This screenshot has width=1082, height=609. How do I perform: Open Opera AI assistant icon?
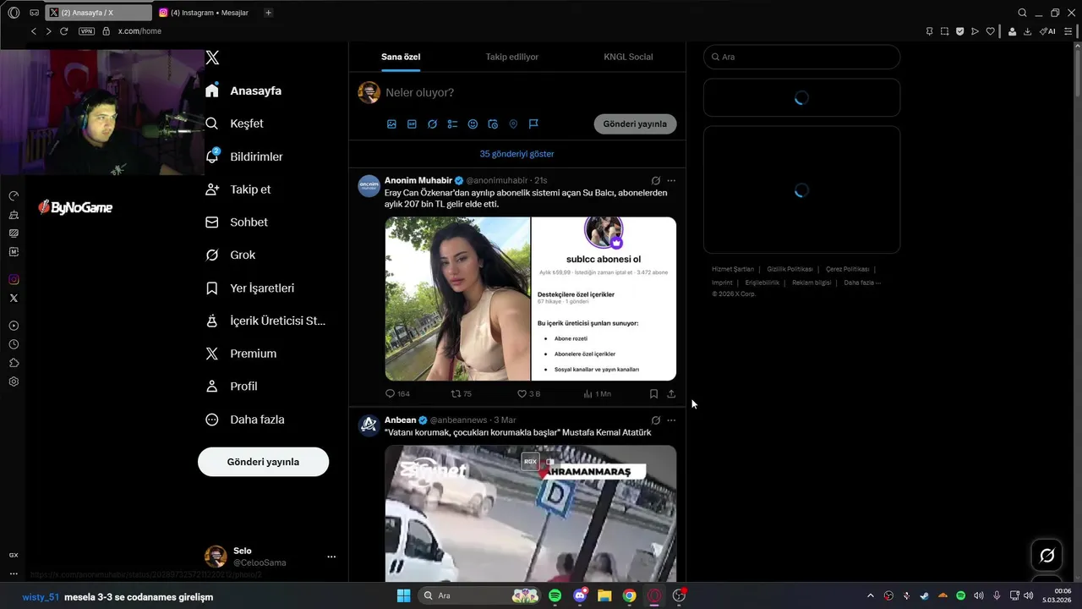(x=1047, y=31)
